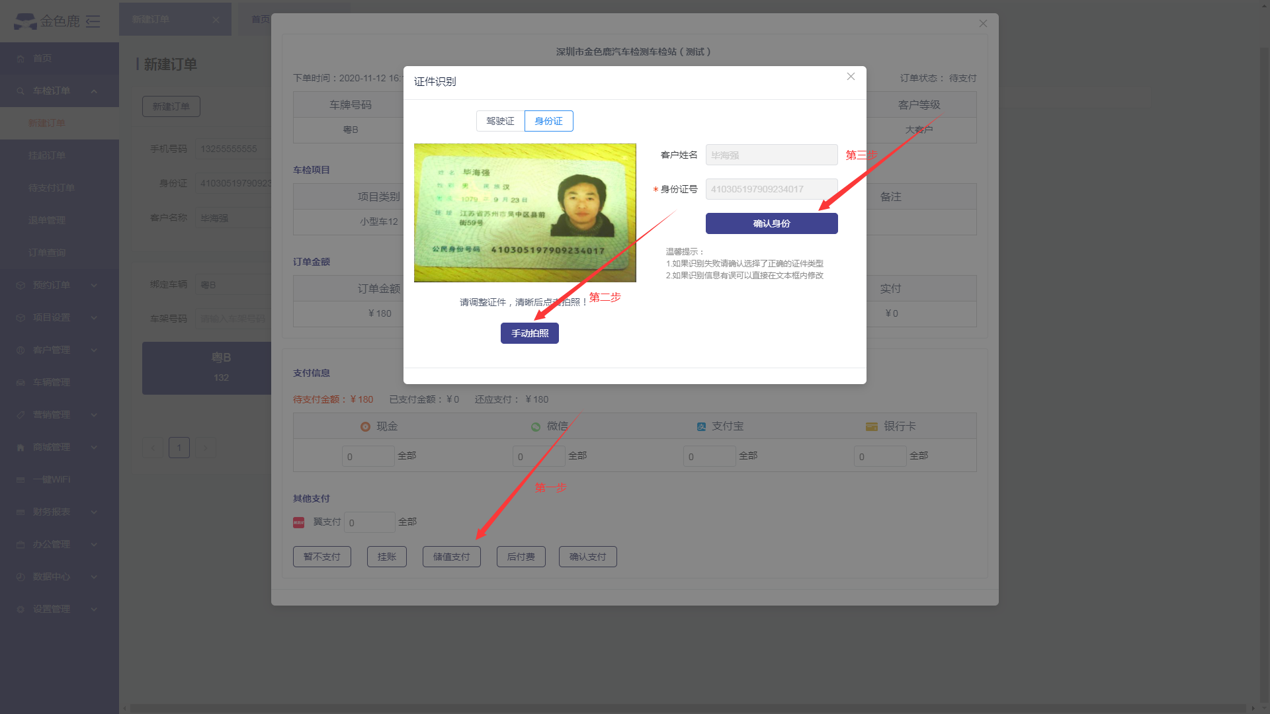Click the 银行卡 bank card icon
1270x714 pixels.
click(872, 427)
